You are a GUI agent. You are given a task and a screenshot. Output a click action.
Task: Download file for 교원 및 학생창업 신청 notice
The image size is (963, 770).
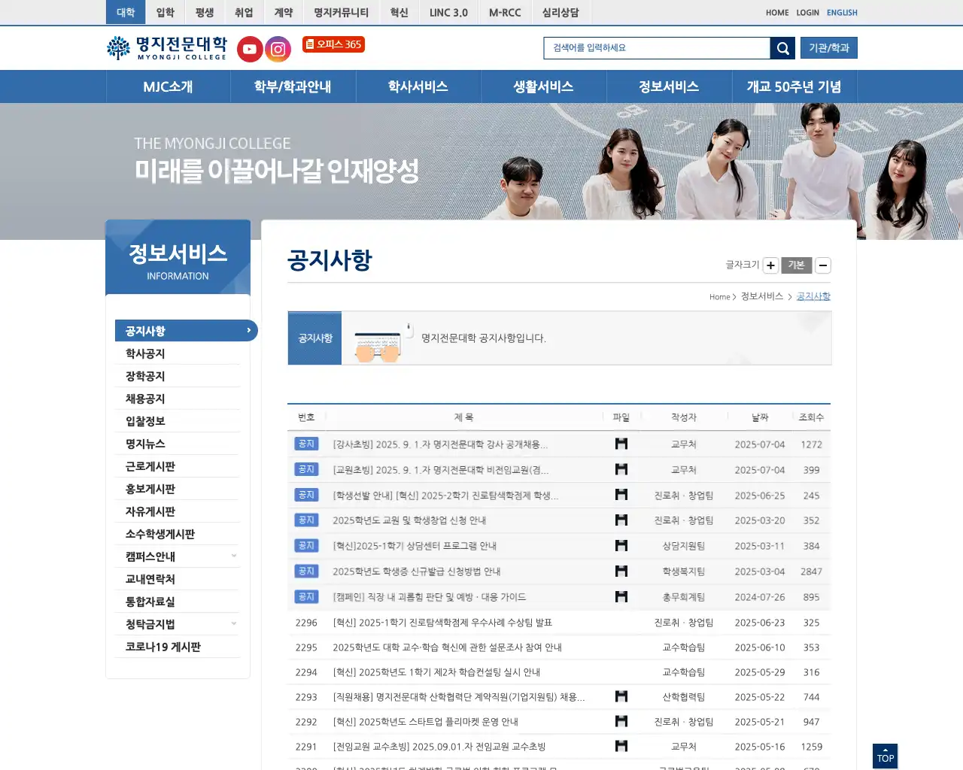coord(621,520)
